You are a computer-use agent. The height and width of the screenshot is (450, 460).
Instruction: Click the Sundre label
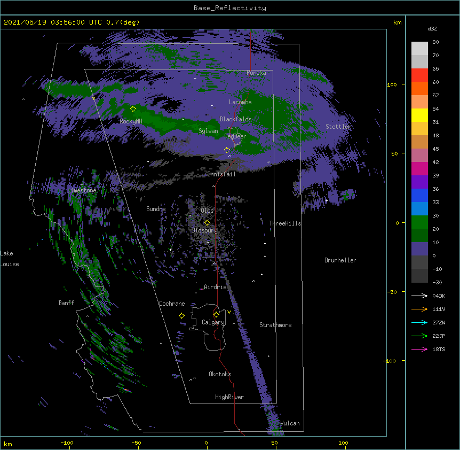[x=156, y=209]
